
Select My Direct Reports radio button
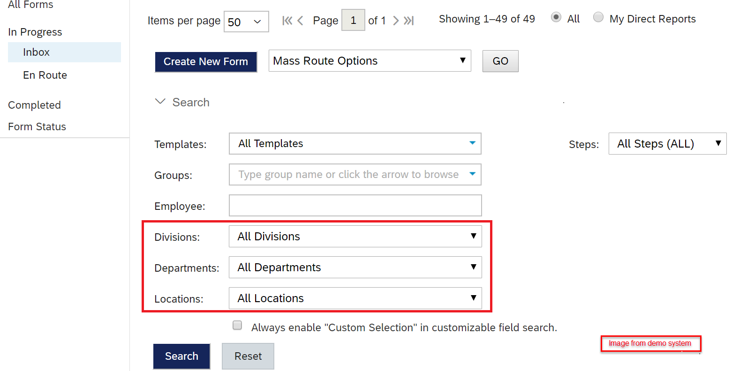(x=598, y=17)
